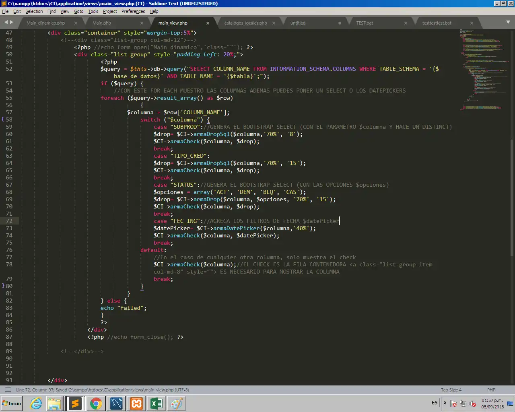Image resolution: width=515 pixels, height=412 pixels.
Task: Open XAMPP control panel from the taskbar
Action: pos(136,403)
